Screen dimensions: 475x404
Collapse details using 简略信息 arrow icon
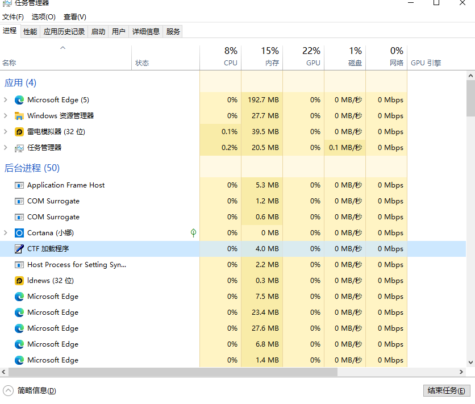(x=9, y=390)
